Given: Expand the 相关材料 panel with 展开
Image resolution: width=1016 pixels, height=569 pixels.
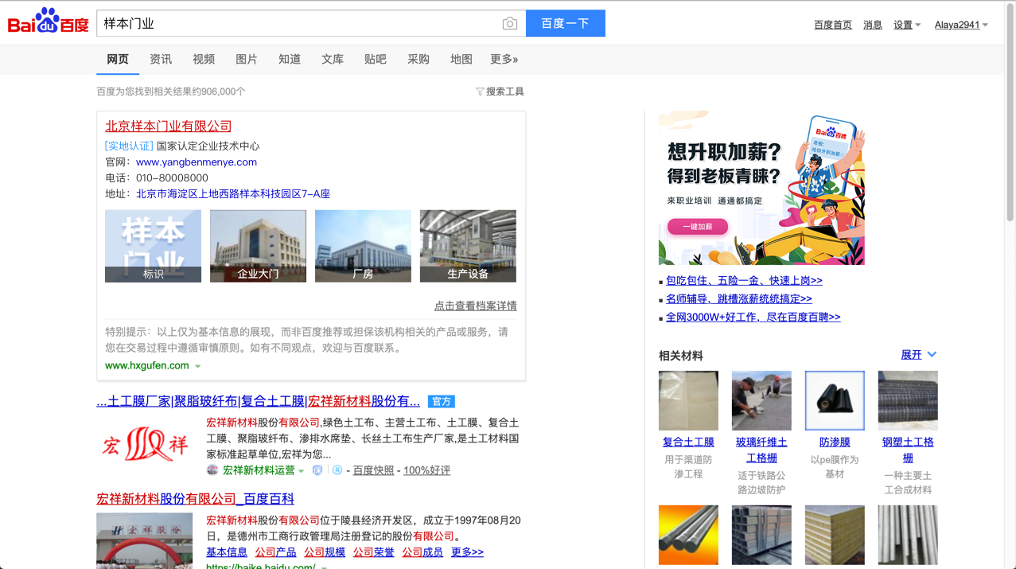Looking at the screenshot, I should click(919, 355).
